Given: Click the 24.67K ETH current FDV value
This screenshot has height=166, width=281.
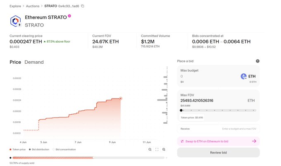Looking at the screenshot, I should click(105, 41).
